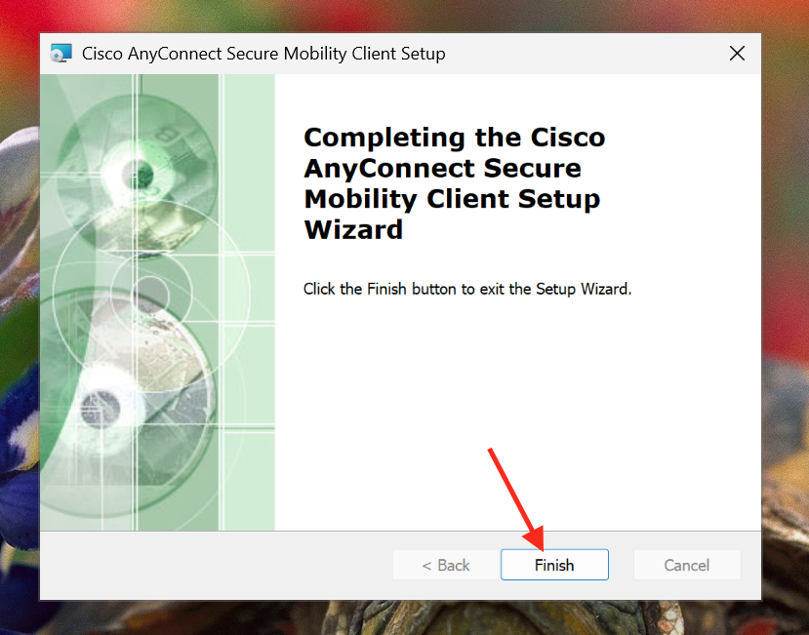Click empty gray footer area left of Back
The image size is (809, 635).
[x=216, y=565]
